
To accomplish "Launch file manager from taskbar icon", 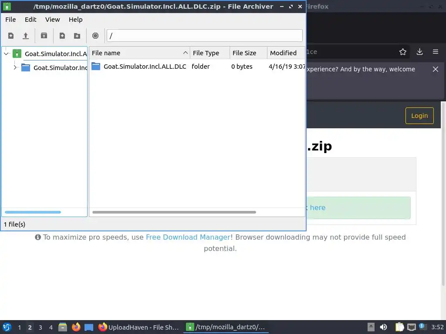I will pyautogui.click(x=63, y=327).
